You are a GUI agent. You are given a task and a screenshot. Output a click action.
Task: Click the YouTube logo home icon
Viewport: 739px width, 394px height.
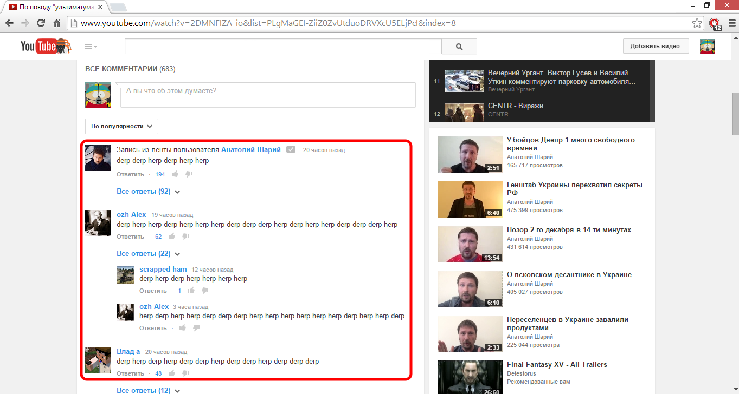point(46,47)
